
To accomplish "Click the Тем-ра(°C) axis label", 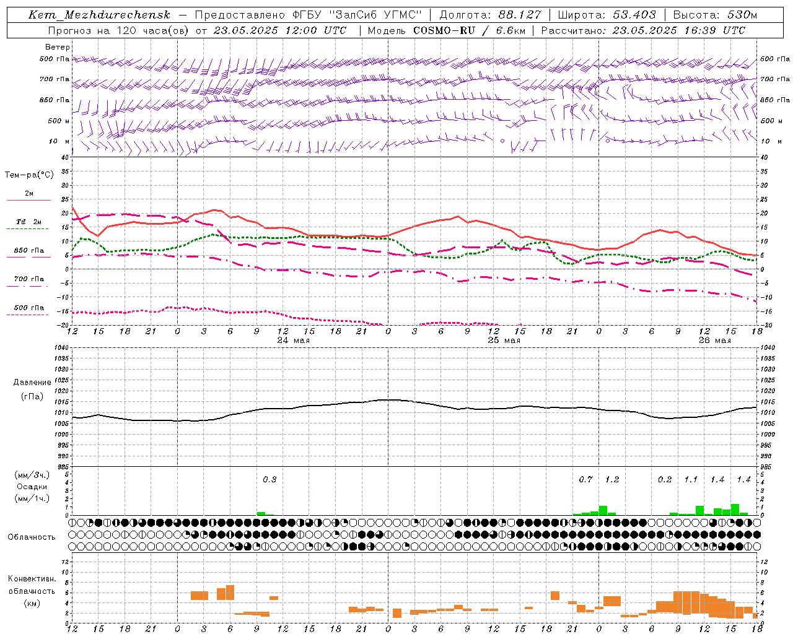I will coord(29,175).
